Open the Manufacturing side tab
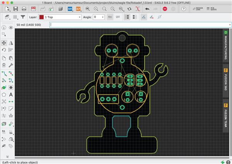Image resolution: width=232 pixels, height=164 pixels. (225, 45)
